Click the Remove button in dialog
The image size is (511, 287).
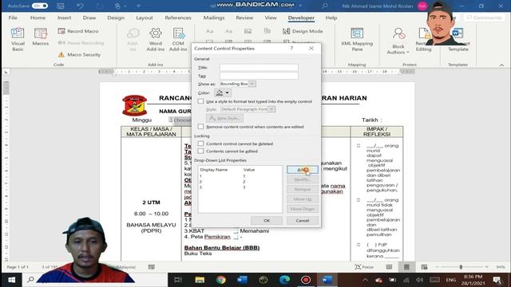[x=303, y=189]
